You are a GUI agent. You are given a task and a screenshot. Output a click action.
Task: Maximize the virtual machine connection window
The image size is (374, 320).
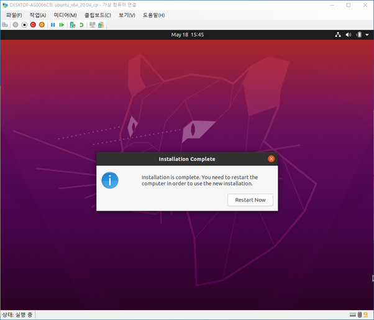(x=349, y=5)
